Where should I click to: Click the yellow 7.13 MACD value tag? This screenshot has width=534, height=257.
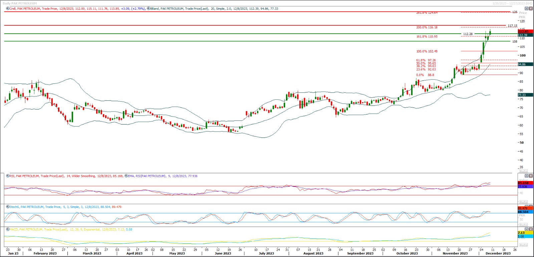[x=521, y=233]
